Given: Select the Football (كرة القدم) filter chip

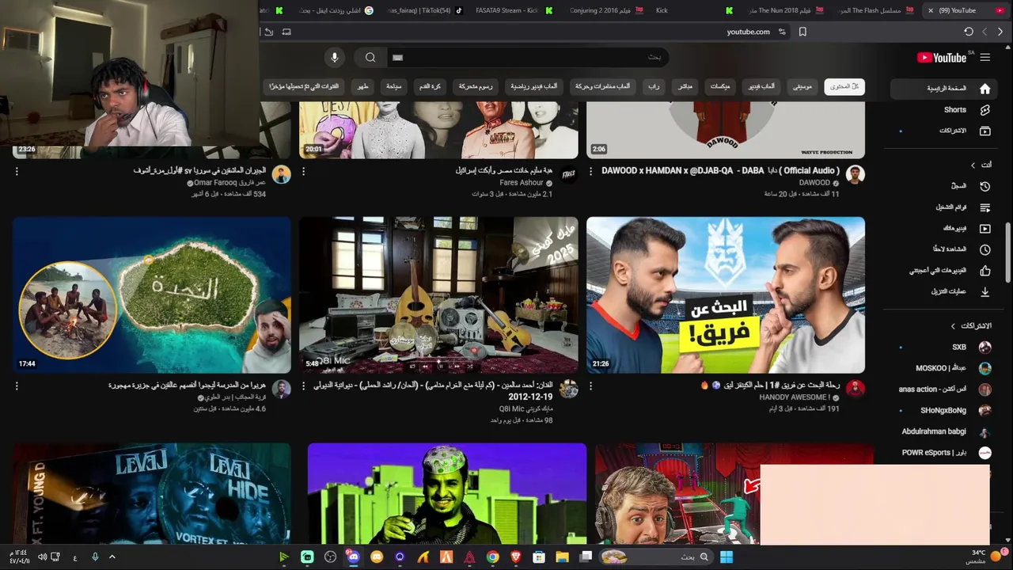Looking at the screenshot, I should (430, 86).
